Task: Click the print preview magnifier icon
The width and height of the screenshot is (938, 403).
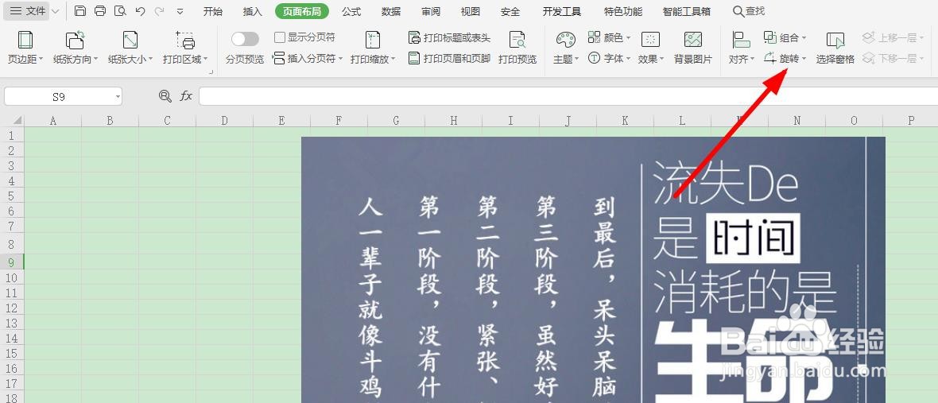Action: pos(120,11)
